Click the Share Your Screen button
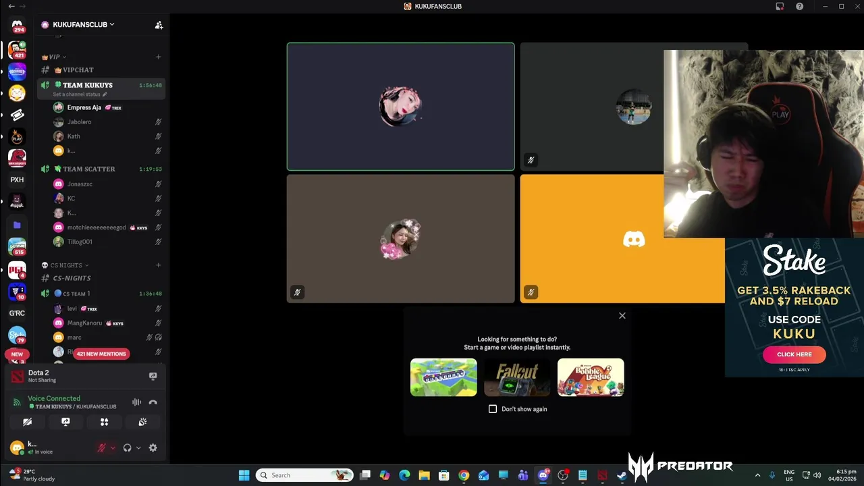Viewport: 864px width, 486px height. point(65,422)
